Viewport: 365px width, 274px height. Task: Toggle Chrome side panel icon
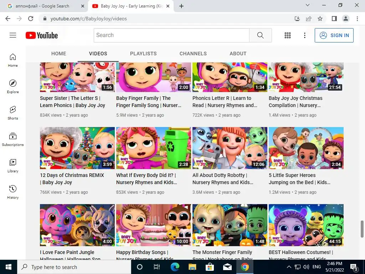(334, 19)
